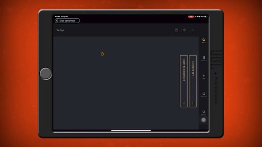The width and height of the screenshot is (262, 147).
Task: Tap the iPad home indicator bar
Action: tap(131, 131)
